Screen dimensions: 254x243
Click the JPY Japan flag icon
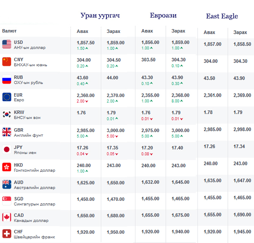click(x=7, y=149)
